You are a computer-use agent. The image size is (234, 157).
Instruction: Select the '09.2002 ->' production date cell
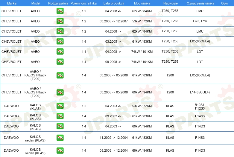point(113,116)
